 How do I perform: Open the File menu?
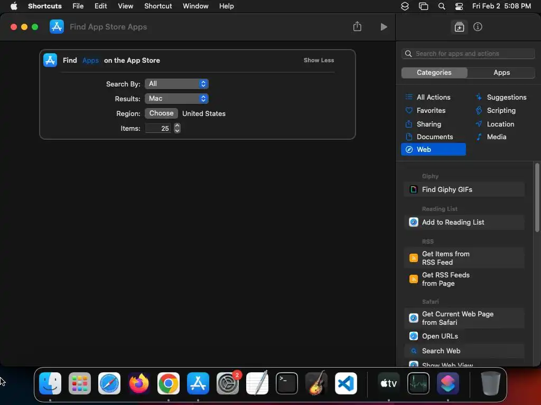pyautogui.click(x=78, y=6)
